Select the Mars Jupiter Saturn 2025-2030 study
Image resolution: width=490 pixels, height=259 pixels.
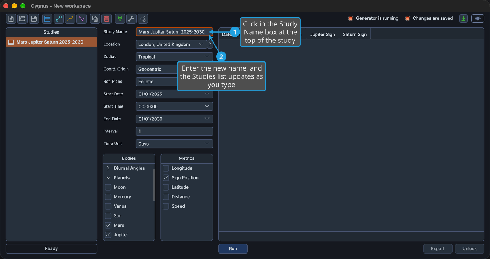click(51, 42)
